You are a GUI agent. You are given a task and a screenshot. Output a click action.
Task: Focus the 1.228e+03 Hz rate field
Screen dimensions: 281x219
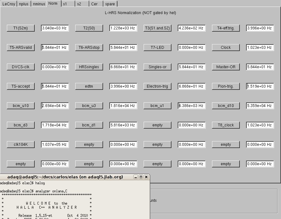coord(123,28)
